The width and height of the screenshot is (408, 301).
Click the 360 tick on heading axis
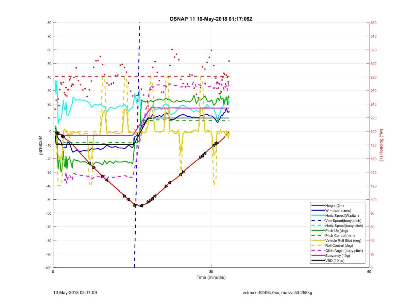point(374,23)
